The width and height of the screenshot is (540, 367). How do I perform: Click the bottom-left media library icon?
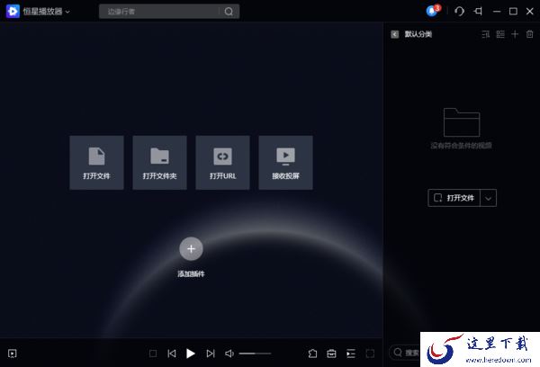[x=13, y=354]
